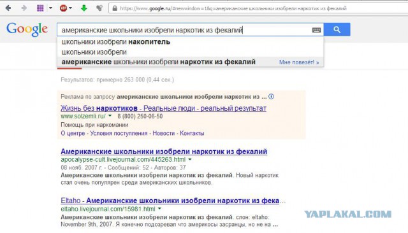Expand dropdown arrow next to grid icon
This screenshot has width=408, height=233.
pos(51,8)
